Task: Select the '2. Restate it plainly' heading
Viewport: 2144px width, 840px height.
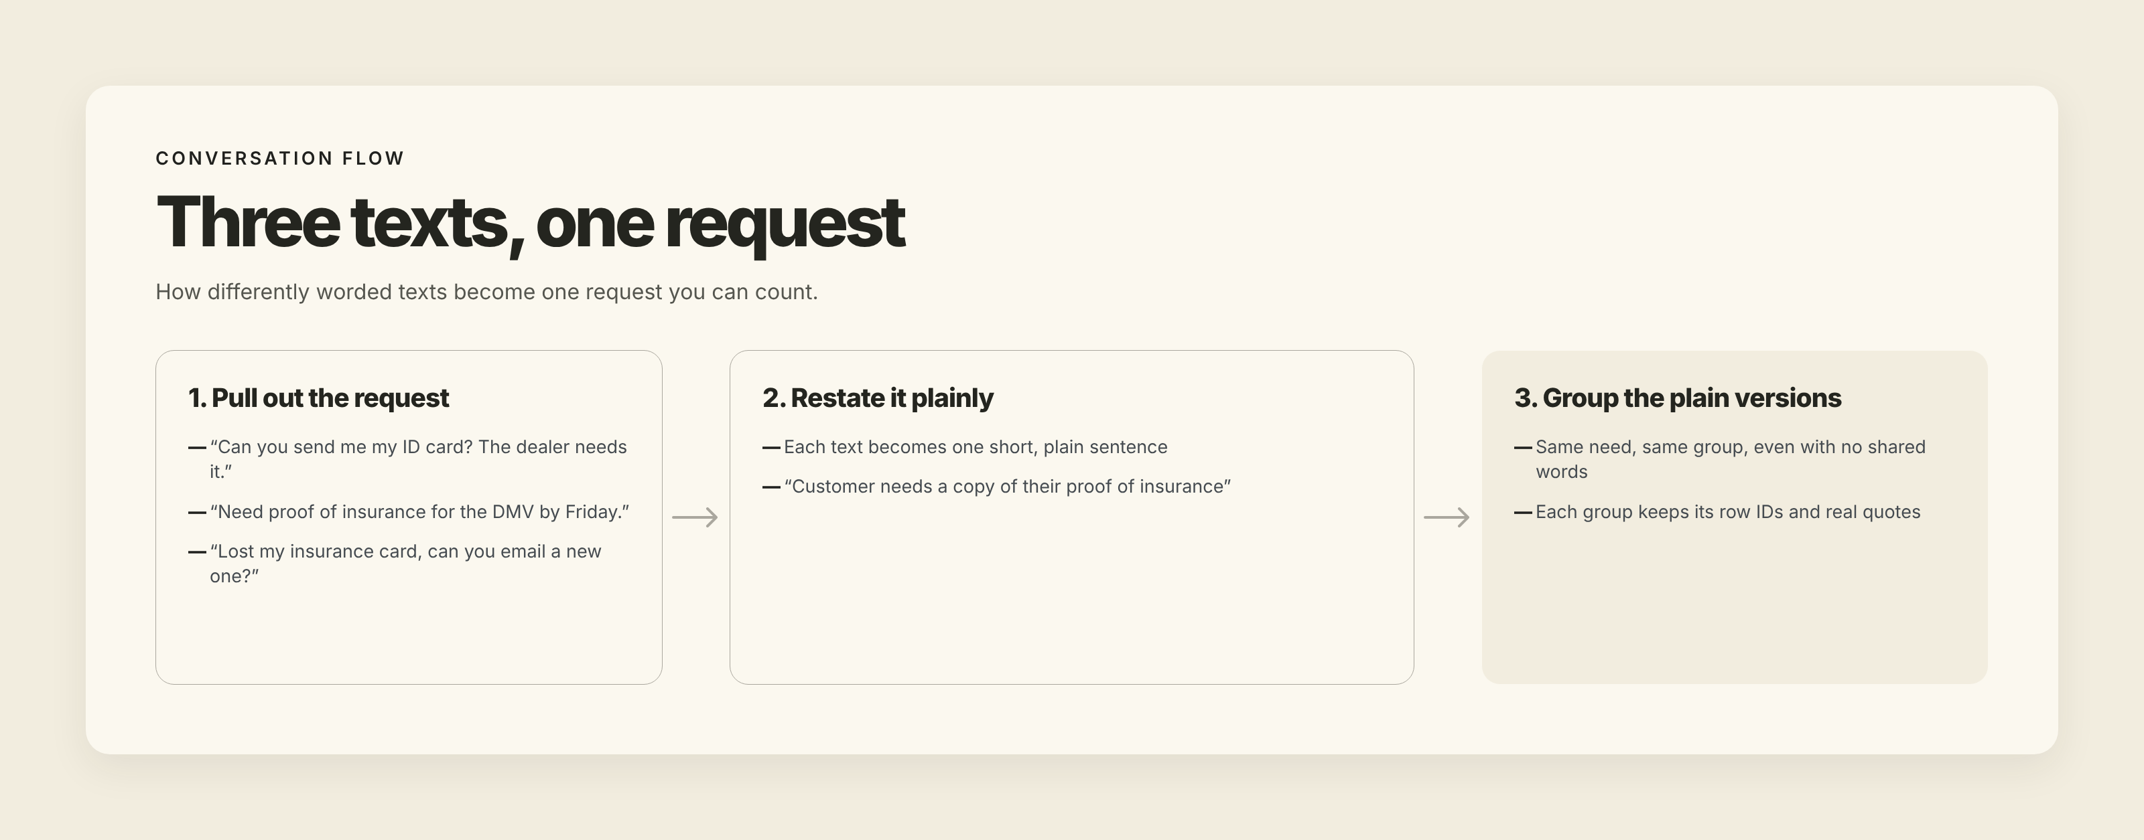Action: pyautogui.click(x=878, y=398)
